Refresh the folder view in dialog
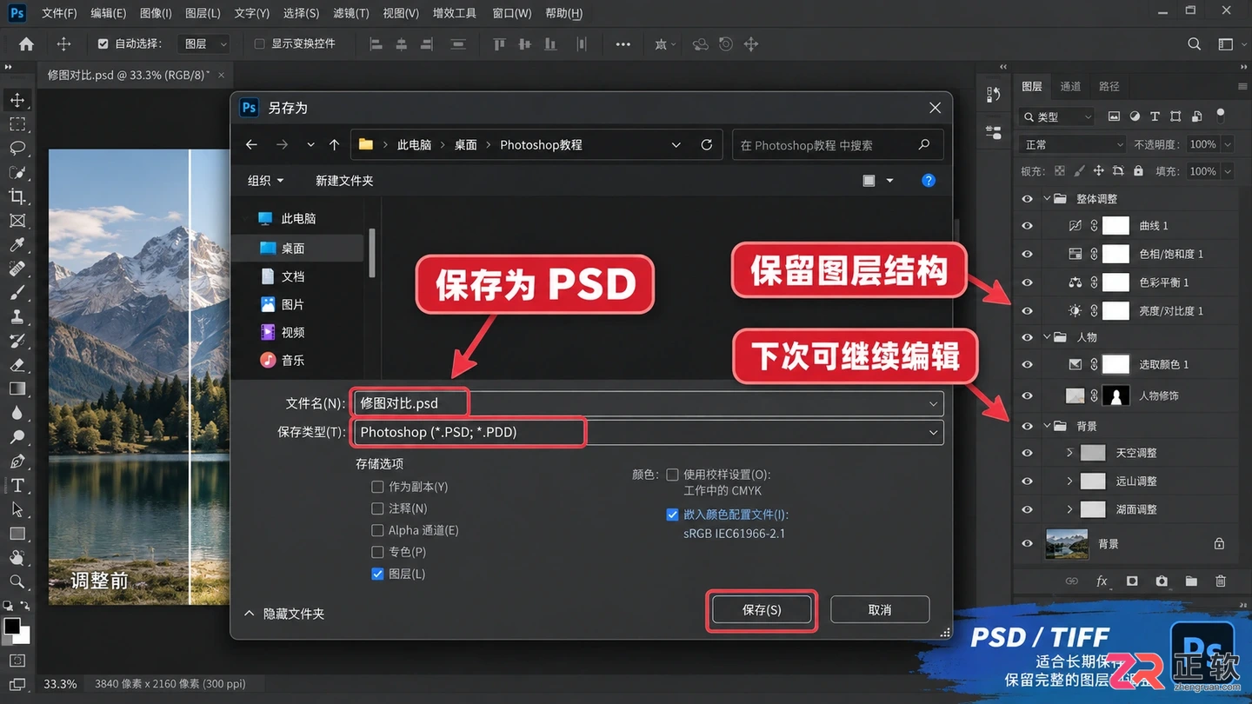Screen dimensions: 1252x704 (707, 145)
